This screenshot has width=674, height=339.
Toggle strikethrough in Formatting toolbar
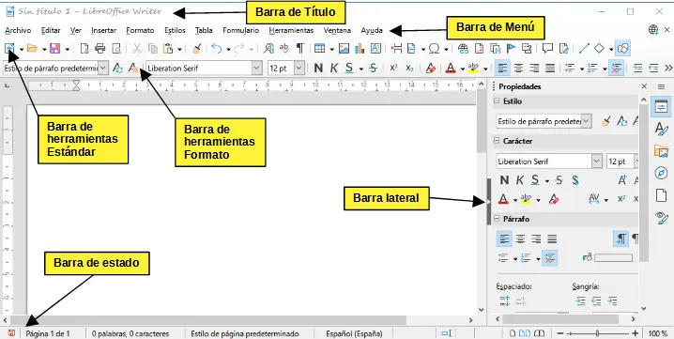click(x=374, y=68)
